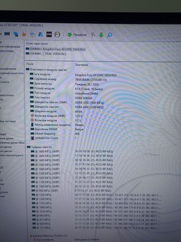Click the Тиждень 38 / 2024 value

coord(87,84)
